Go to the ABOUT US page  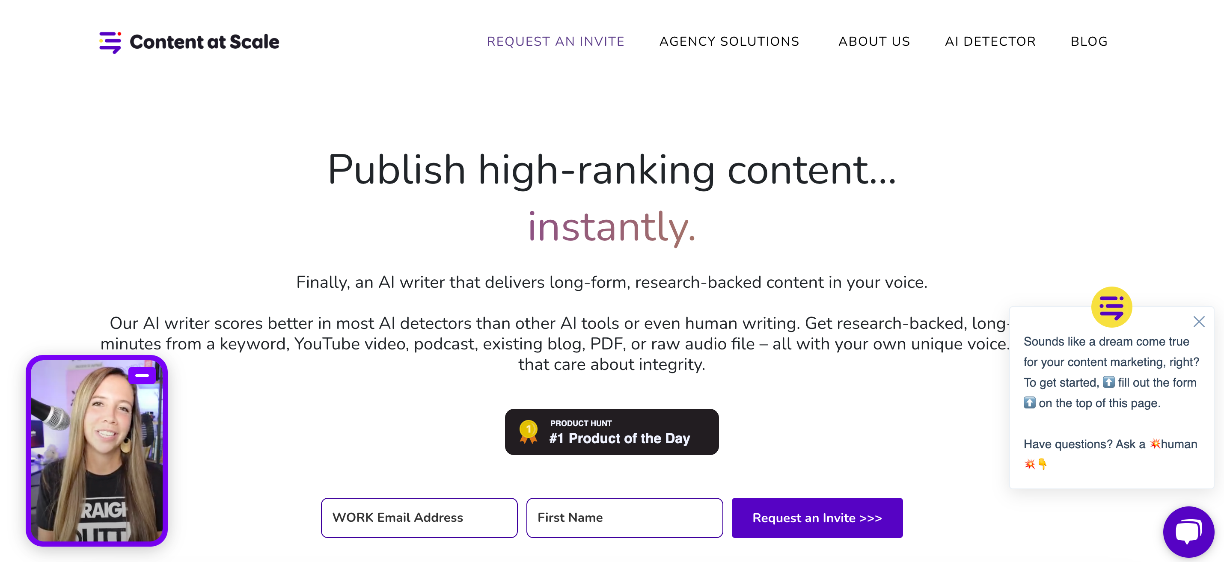[x=874, y=42]
